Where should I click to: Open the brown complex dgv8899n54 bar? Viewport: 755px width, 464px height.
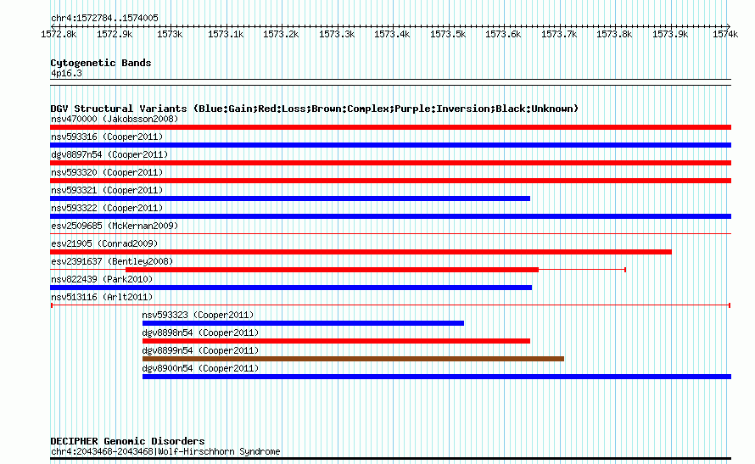point(353,359)
